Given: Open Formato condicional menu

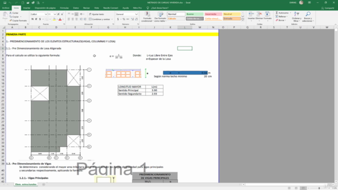Looking at the screenshot, I should [x=147, y=17].
